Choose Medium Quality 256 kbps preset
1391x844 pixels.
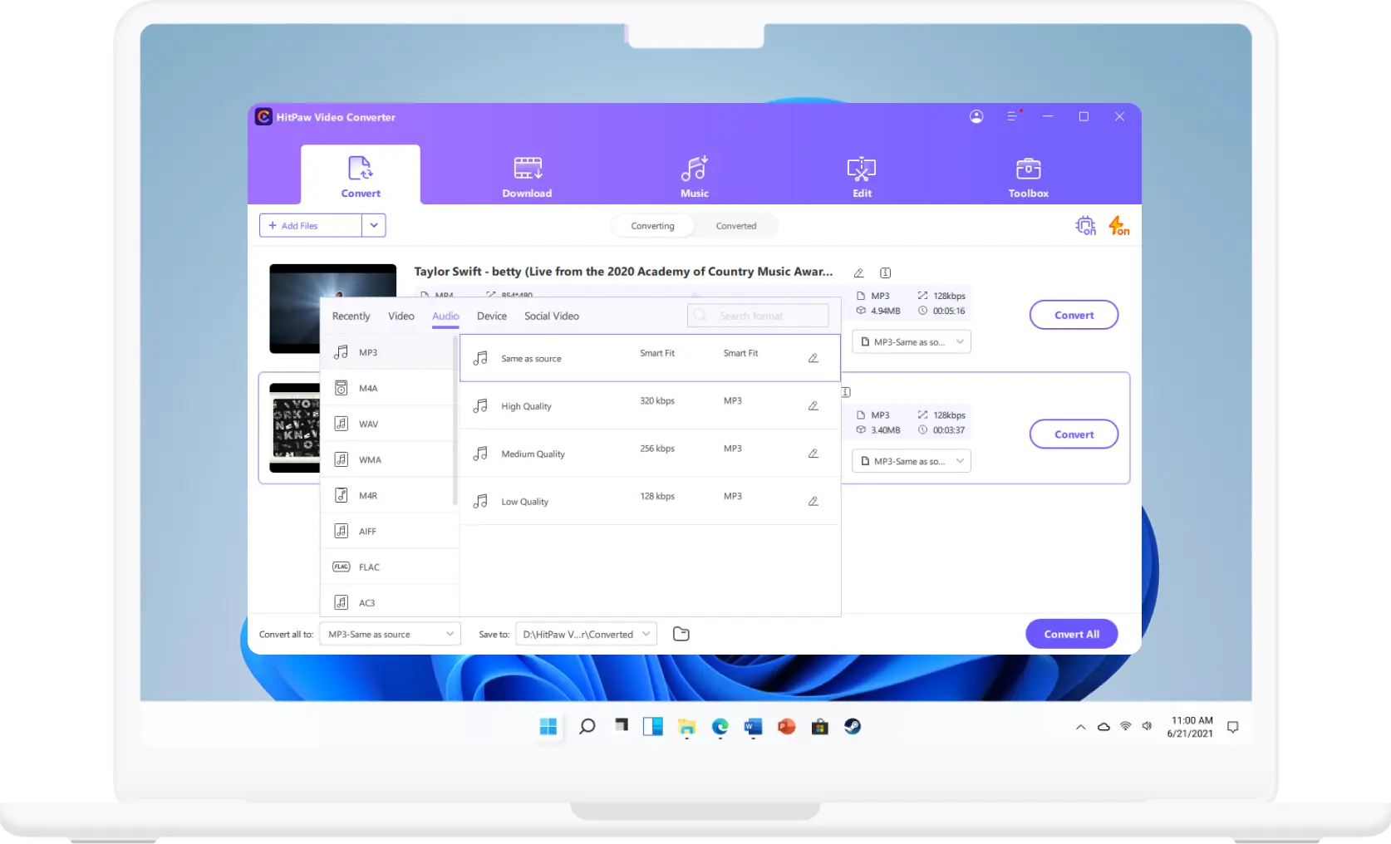click(x=650, y=454)
